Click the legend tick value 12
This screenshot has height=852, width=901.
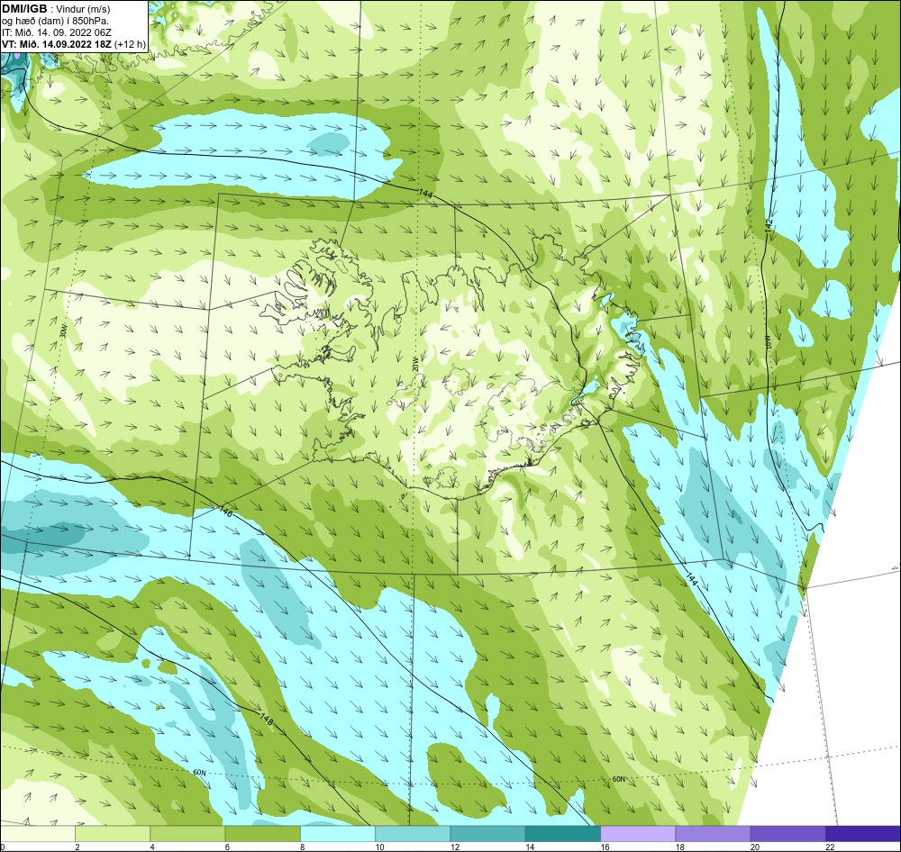point(454,847)
